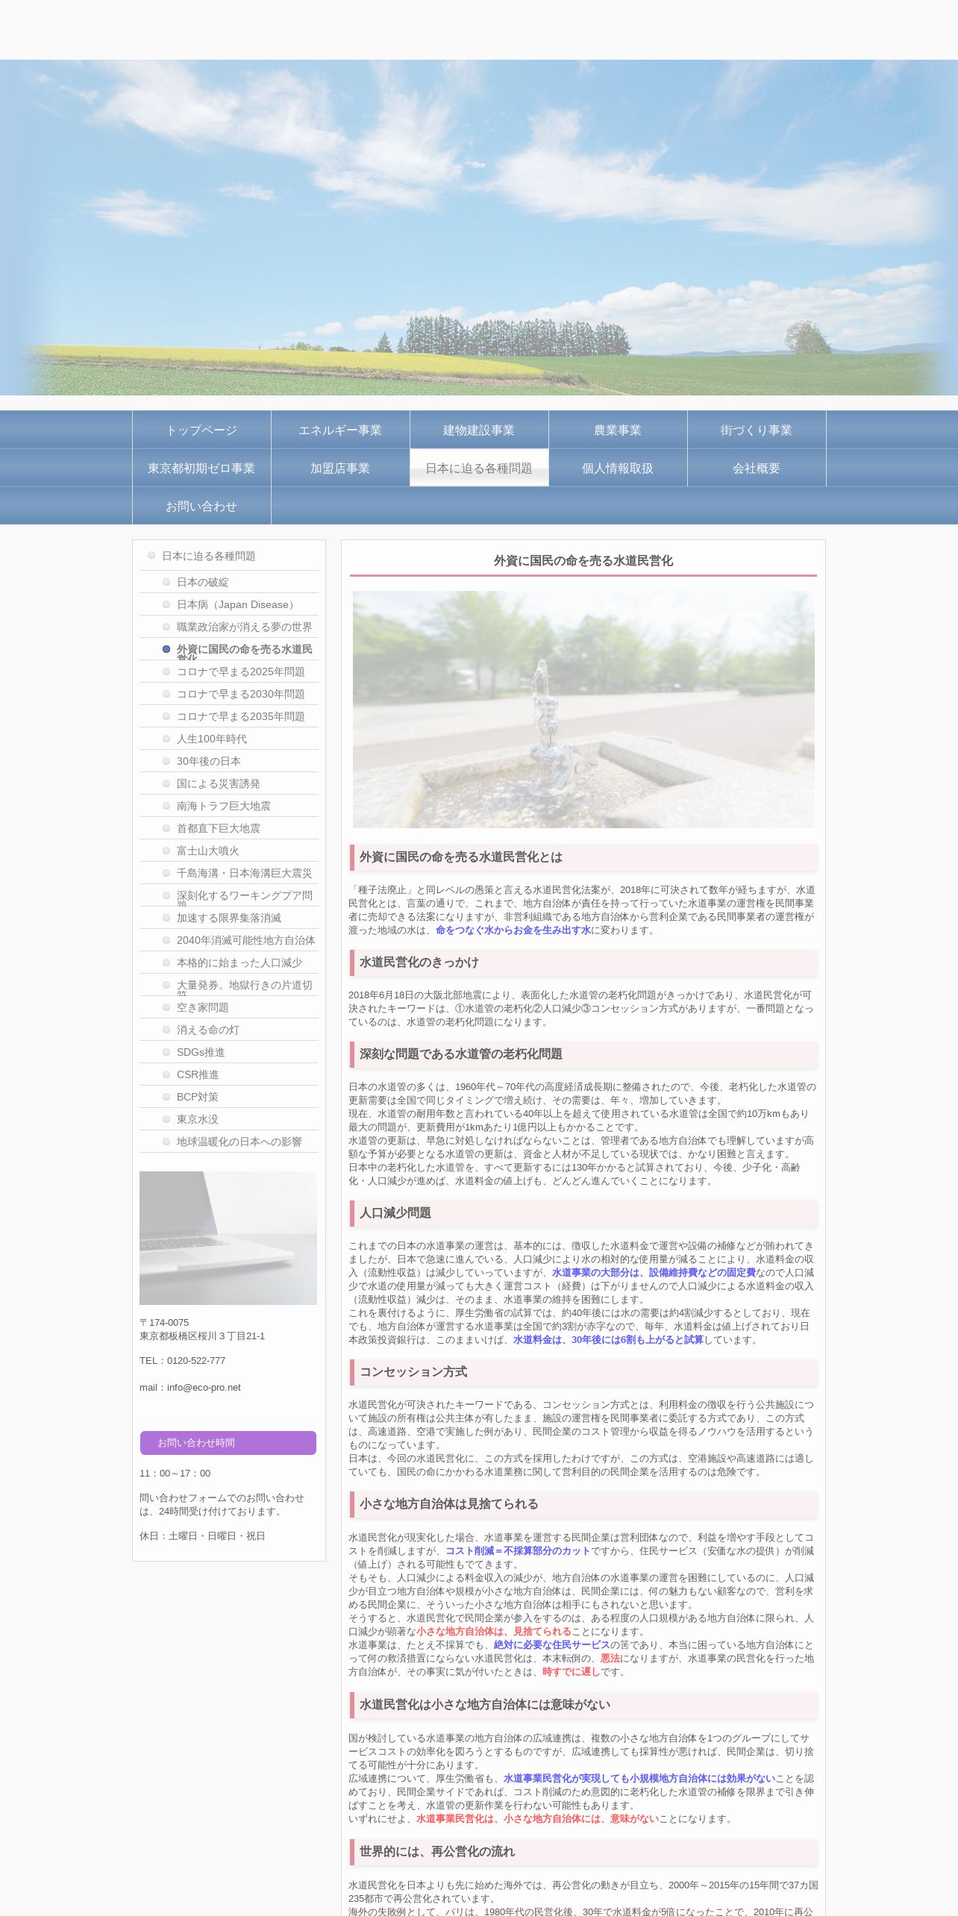The height and width of the screenshot is (1916, 958).
Task: Click blue text コスト削減＝不採算部分のカット
Action: point(518,1551)
